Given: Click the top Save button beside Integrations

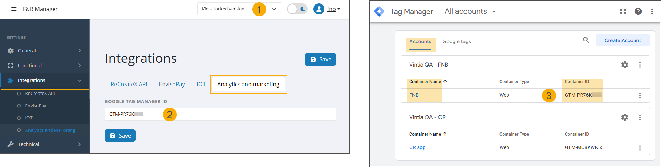Looking at the screenshot, I should coord(320,59).
